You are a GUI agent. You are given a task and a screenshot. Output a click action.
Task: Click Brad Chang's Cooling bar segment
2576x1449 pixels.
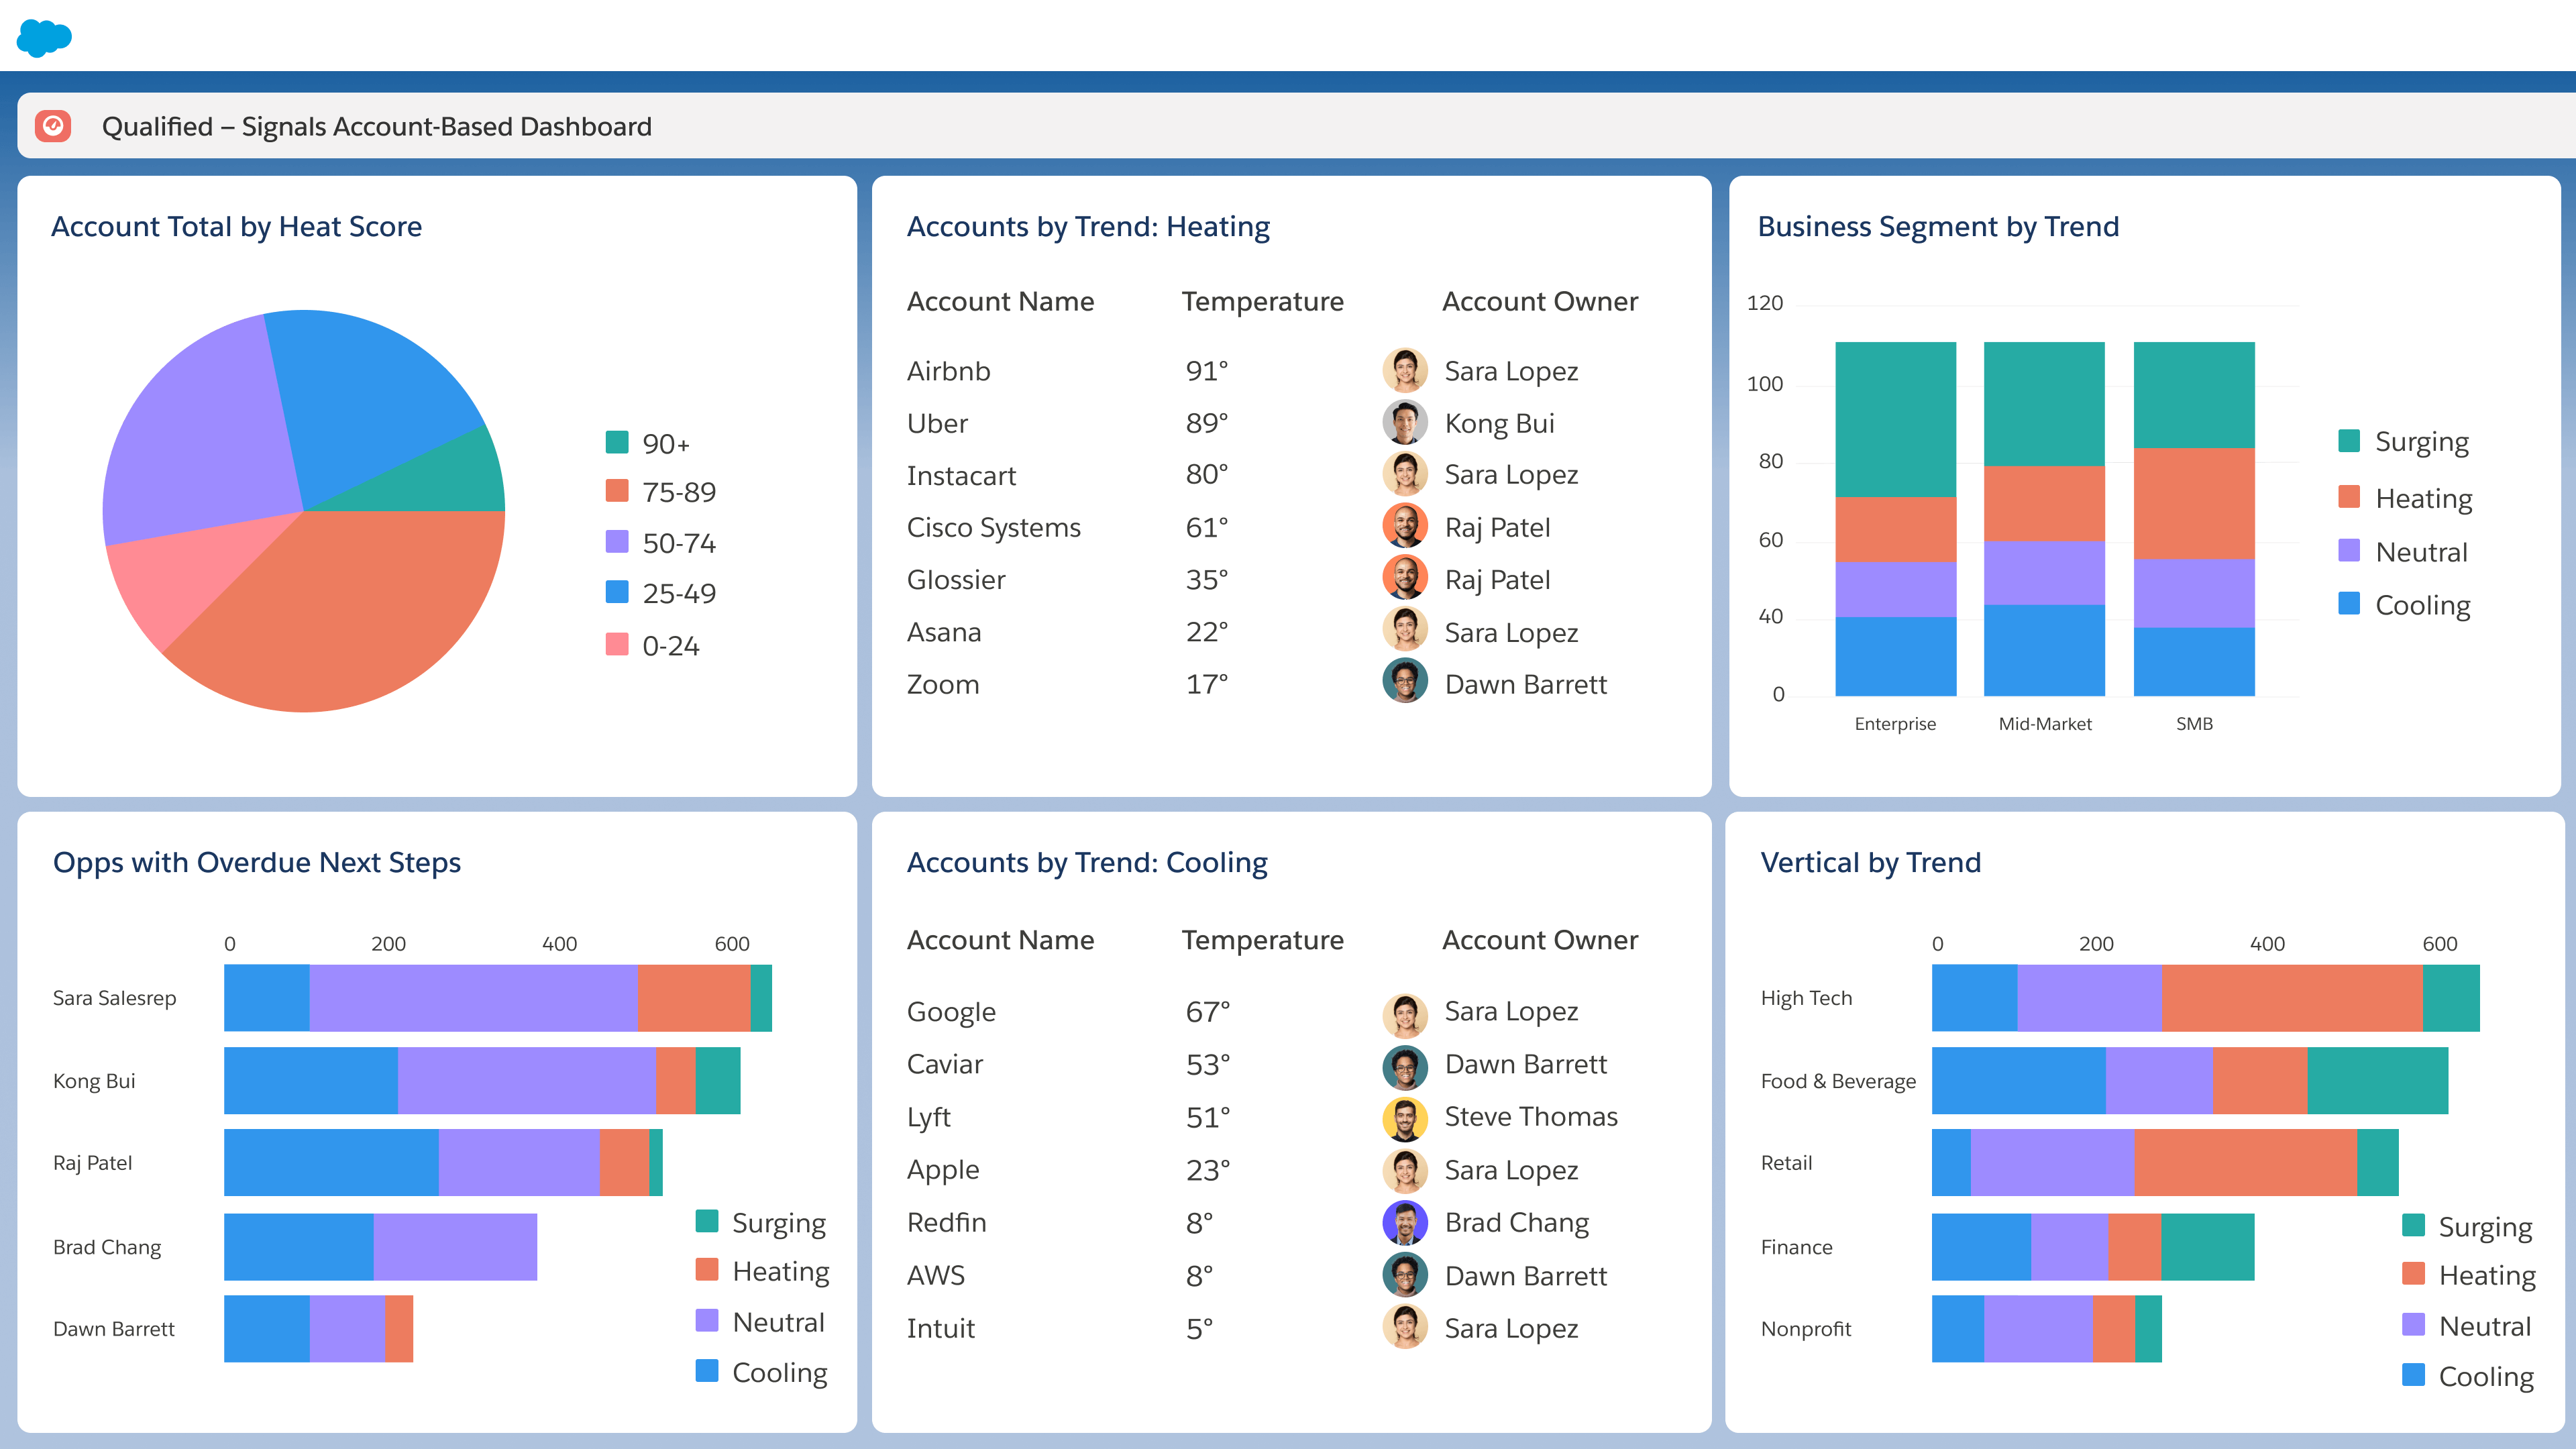[x=299, y=1246]
